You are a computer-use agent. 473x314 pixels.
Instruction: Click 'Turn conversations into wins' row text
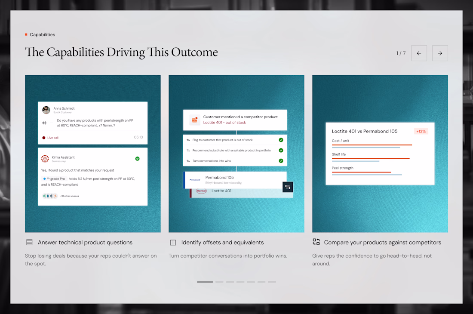click(x=212, y=161)
